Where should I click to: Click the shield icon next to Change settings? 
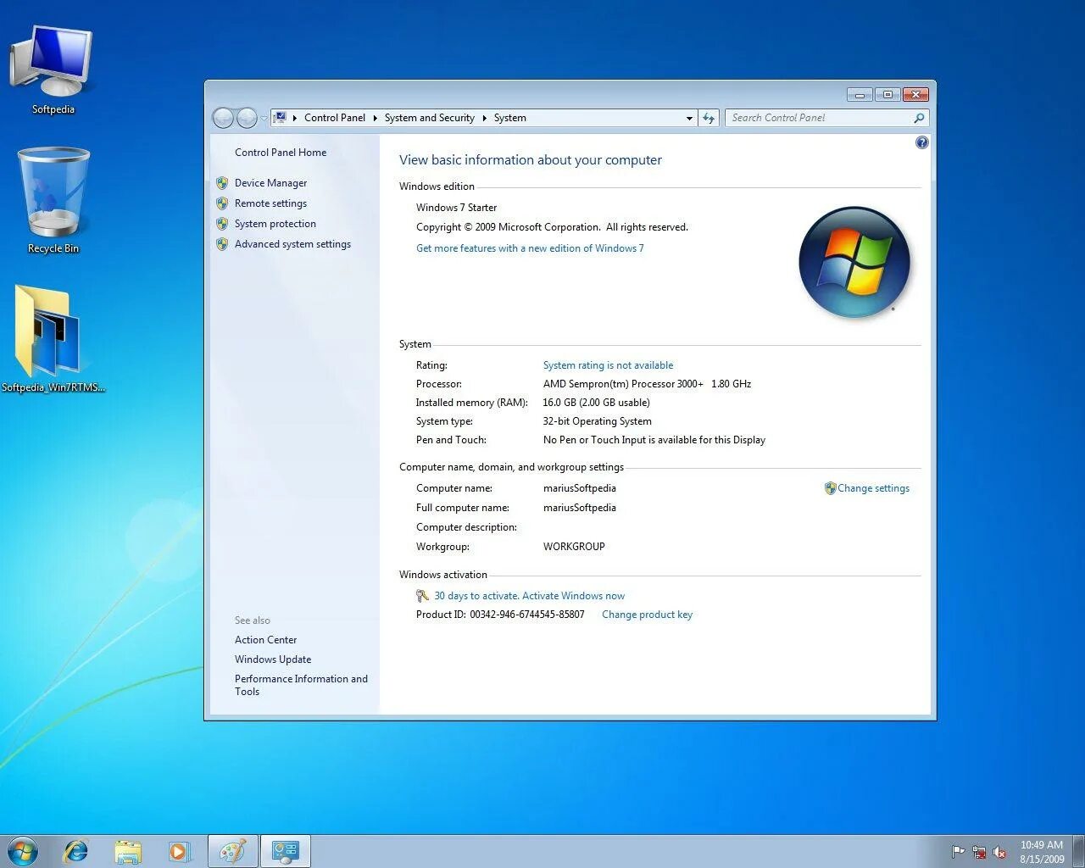(830, 488)
